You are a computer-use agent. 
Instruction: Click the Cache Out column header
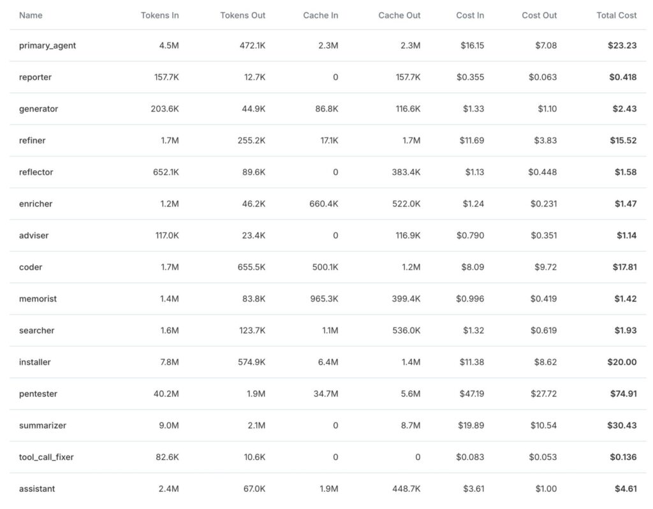399,15
